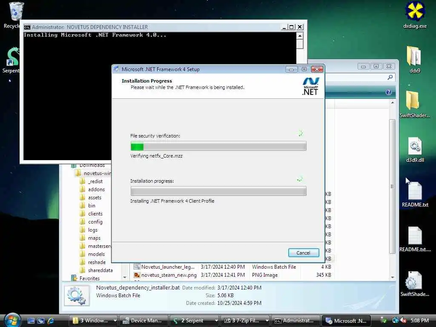
Task: Click the batch file gear thumbnail in details pane
Action: click(x=77, y=296)
